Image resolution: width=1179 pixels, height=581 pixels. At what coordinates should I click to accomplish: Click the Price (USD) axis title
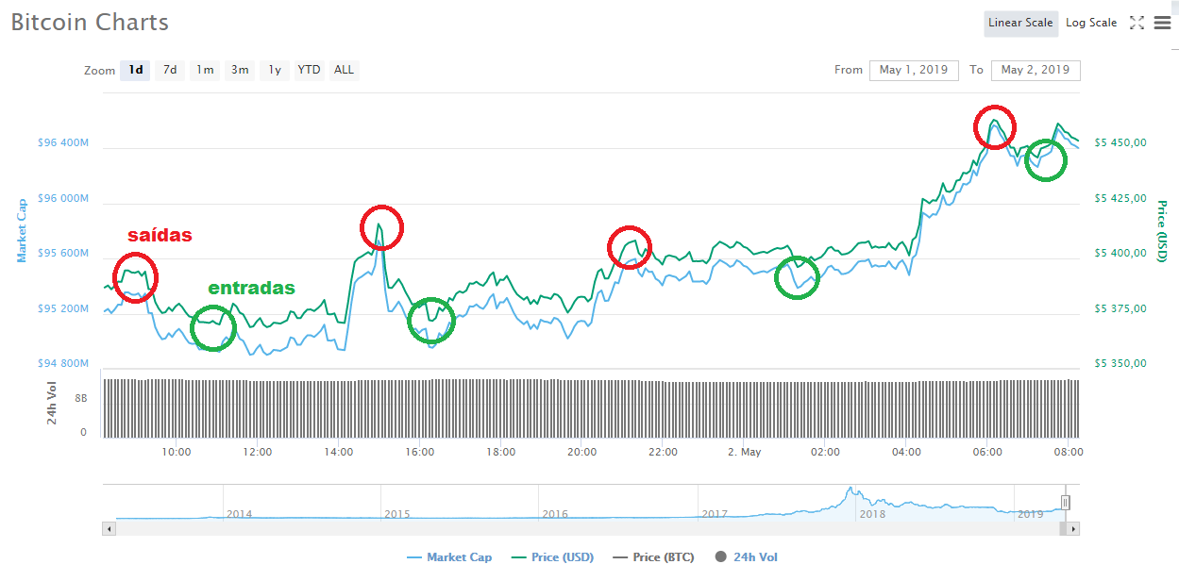pos(1162,231)
